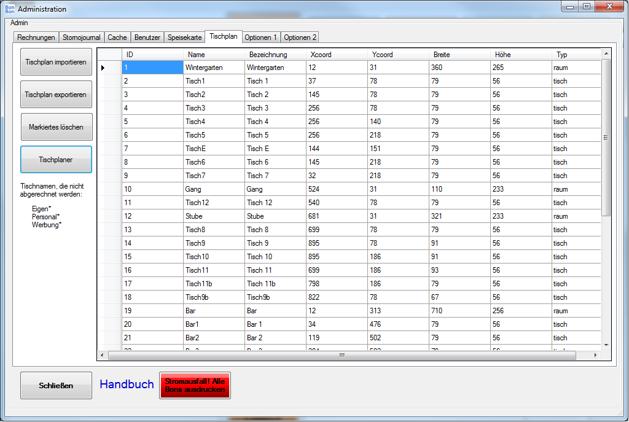Screen dimensions: 629x422
Task: Go to the Optionen 1 tab
Action: [x=260, y=37]
